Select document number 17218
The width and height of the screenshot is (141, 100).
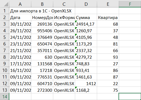coord(42,70)
